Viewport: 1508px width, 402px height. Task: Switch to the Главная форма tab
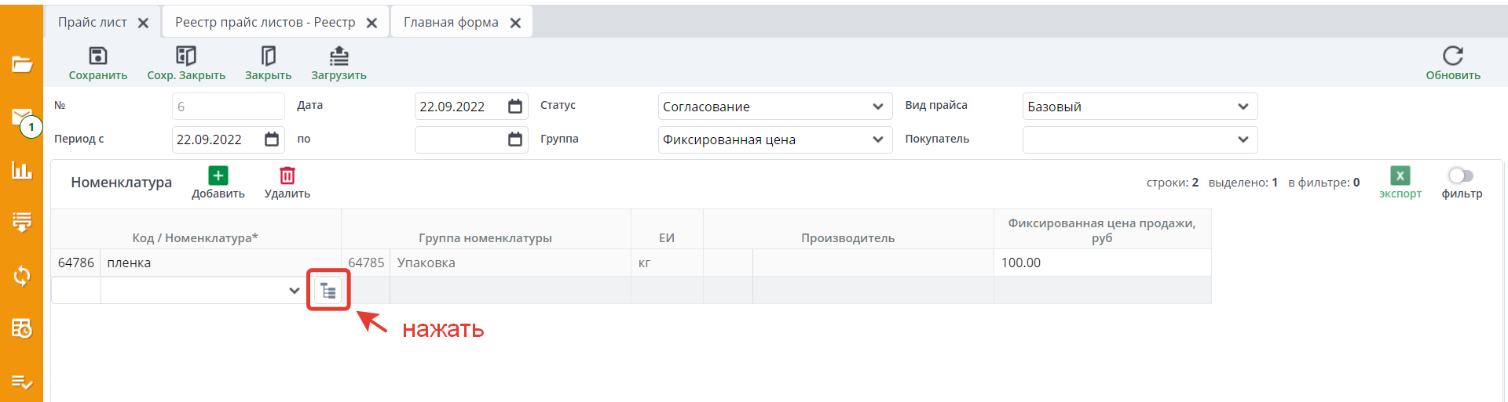pyautogui.click(x=451, y=22)
